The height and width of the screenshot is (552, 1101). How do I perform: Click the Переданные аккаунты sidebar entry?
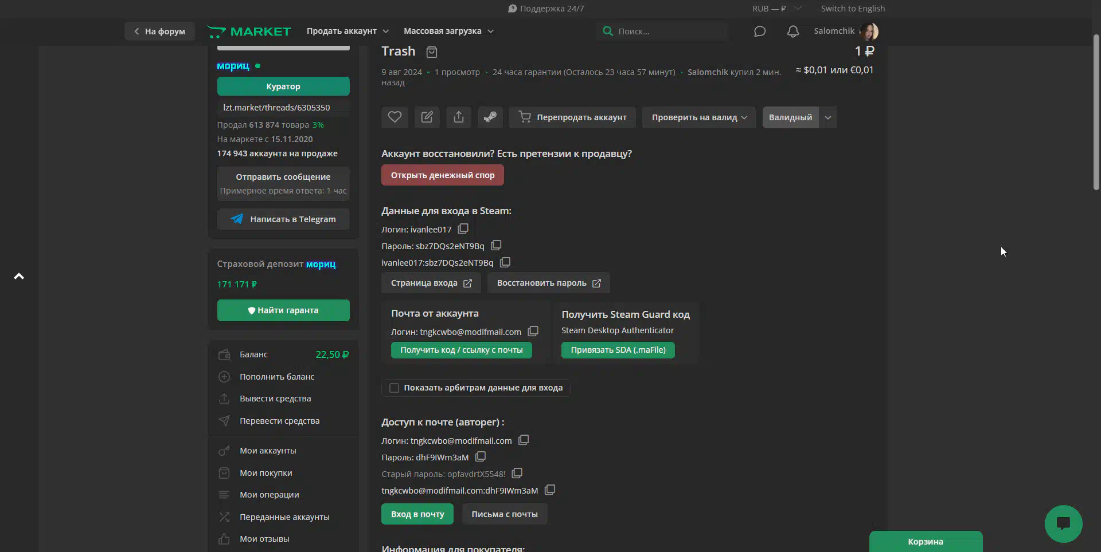[284, 517]
